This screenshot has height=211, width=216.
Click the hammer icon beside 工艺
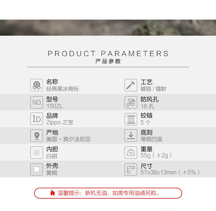(x=131, y=85)
